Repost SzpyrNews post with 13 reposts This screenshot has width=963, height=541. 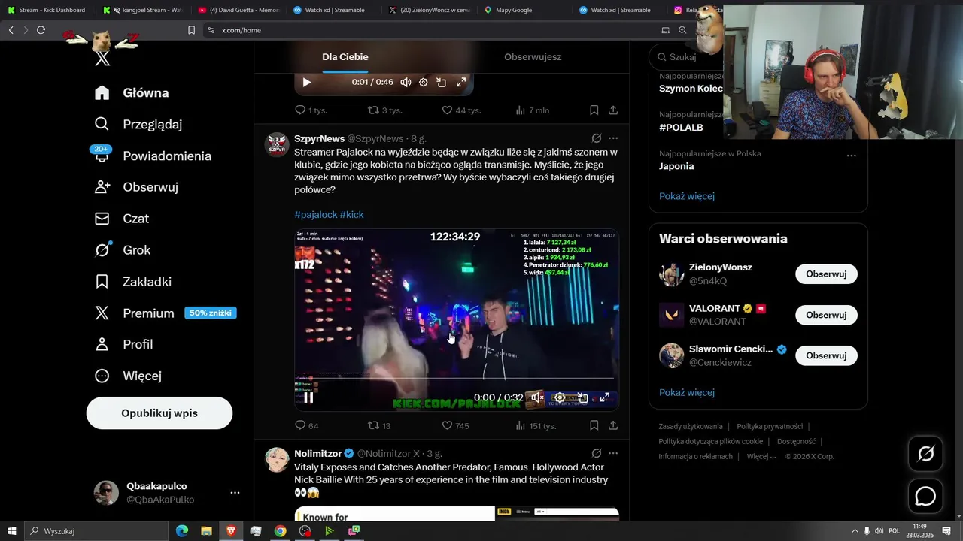[379, 425]
